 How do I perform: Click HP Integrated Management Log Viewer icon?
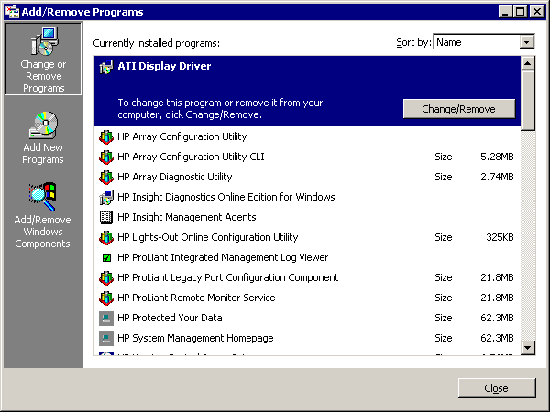[x=105, y=258]
